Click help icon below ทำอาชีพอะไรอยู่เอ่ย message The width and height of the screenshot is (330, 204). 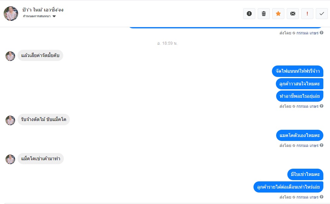click(x=322, y=106)
